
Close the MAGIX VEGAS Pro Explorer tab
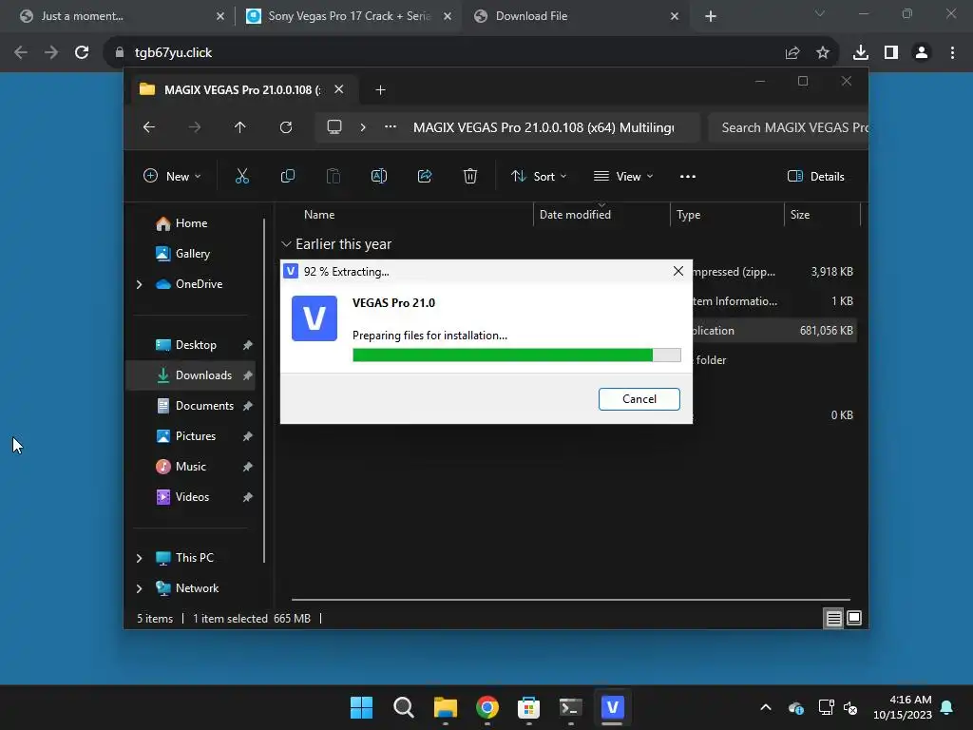click(339, 89)
